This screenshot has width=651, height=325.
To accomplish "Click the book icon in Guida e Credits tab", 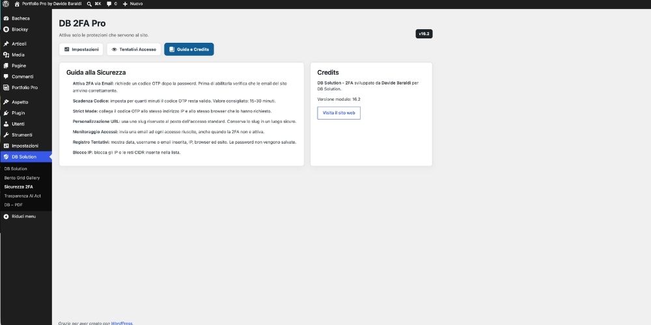I will tap(172, 49).
